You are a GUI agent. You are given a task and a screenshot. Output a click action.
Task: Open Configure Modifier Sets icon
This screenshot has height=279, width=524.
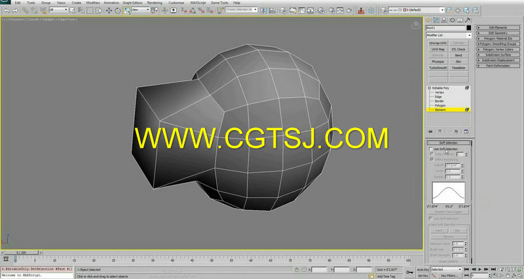pyautogui.click(x=466, y=132)
